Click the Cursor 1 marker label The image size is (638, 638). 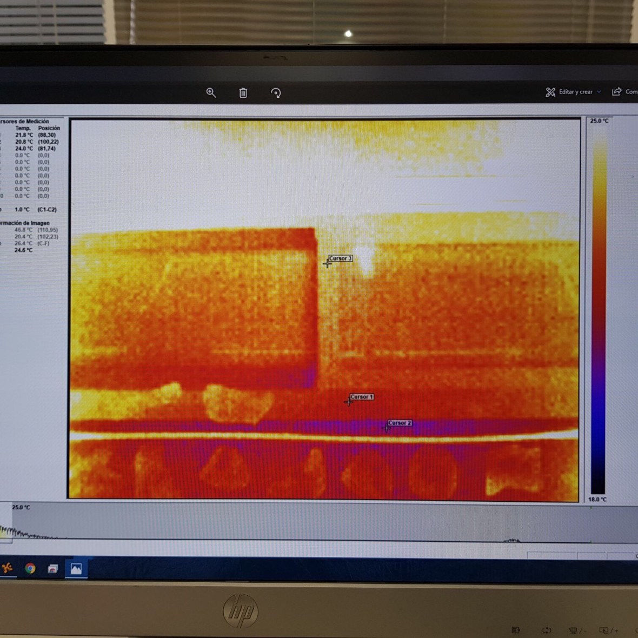tap(362, 397)
